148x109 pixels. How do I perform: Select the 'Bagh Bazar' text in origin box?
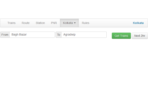click(x=19, y=35)
